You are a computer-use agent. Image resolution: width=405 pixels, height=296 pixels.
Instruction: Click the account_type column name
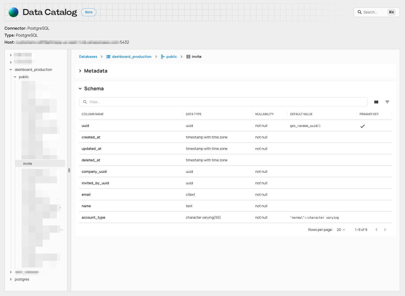tap(93, 217)
